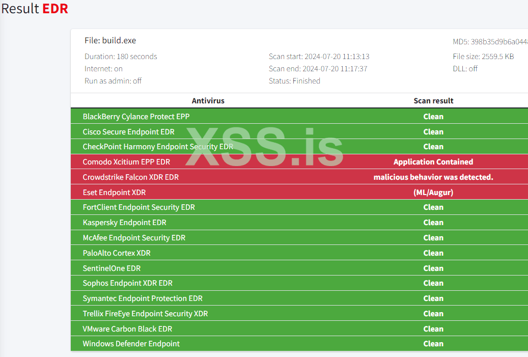Click Clean result for SentinelOne EDR
Screen dimensions: 528x357
click(x=433, y=268)
